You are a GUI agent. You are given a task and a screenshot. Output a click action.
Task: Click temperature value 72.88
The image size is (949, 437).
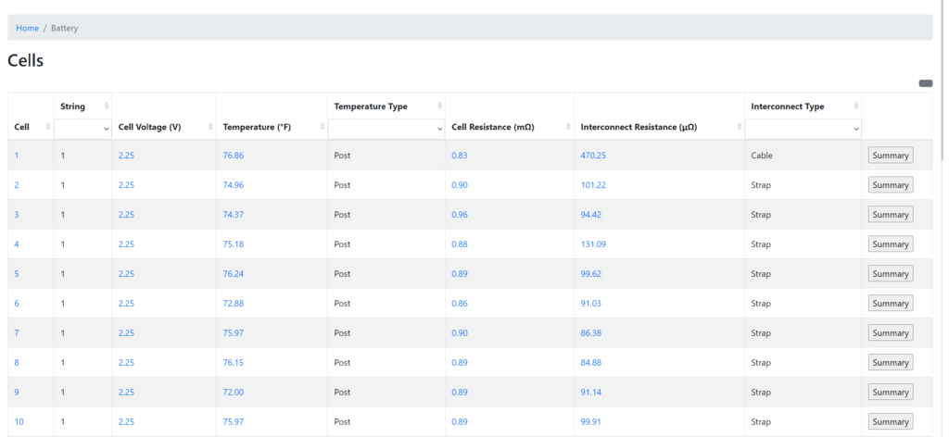coord(233,304)
